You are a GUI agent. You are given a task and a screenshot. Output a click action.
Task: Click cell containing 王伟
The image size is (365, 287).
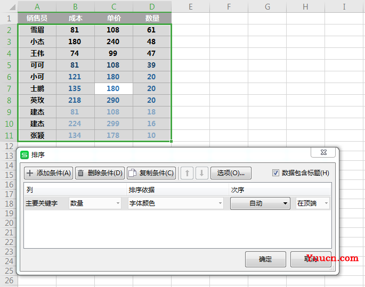37,53
